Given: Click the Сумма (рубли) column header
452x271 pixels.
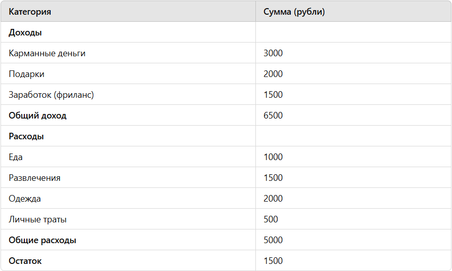Looking at the screenshot, I should pos(294,12).
